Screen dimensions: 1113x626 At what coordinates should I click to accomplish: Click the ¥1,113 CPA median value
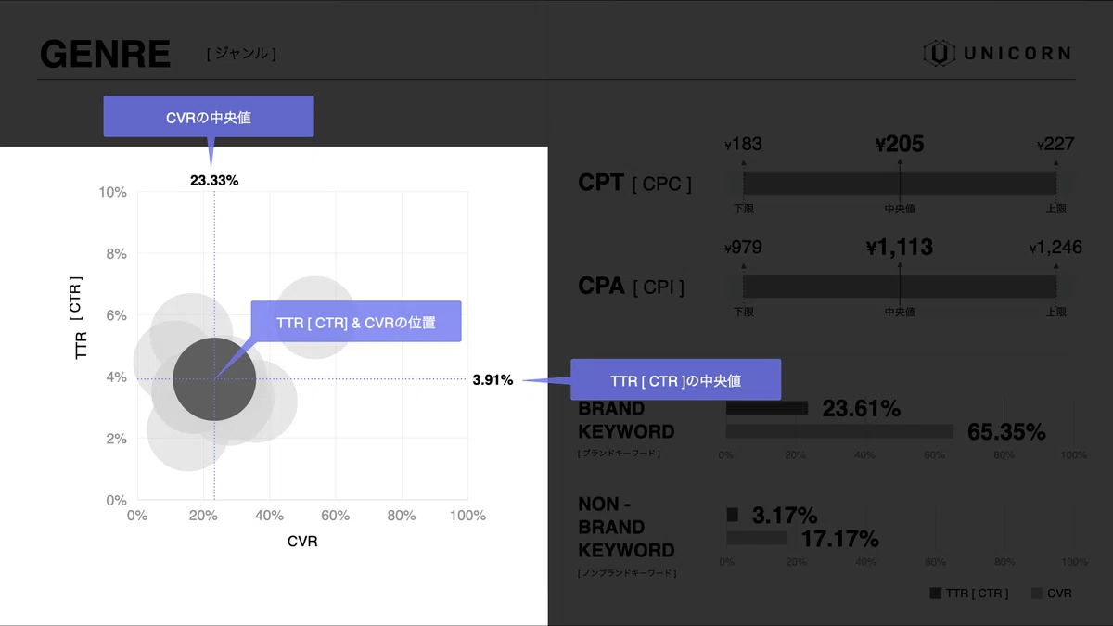point(899,248)
